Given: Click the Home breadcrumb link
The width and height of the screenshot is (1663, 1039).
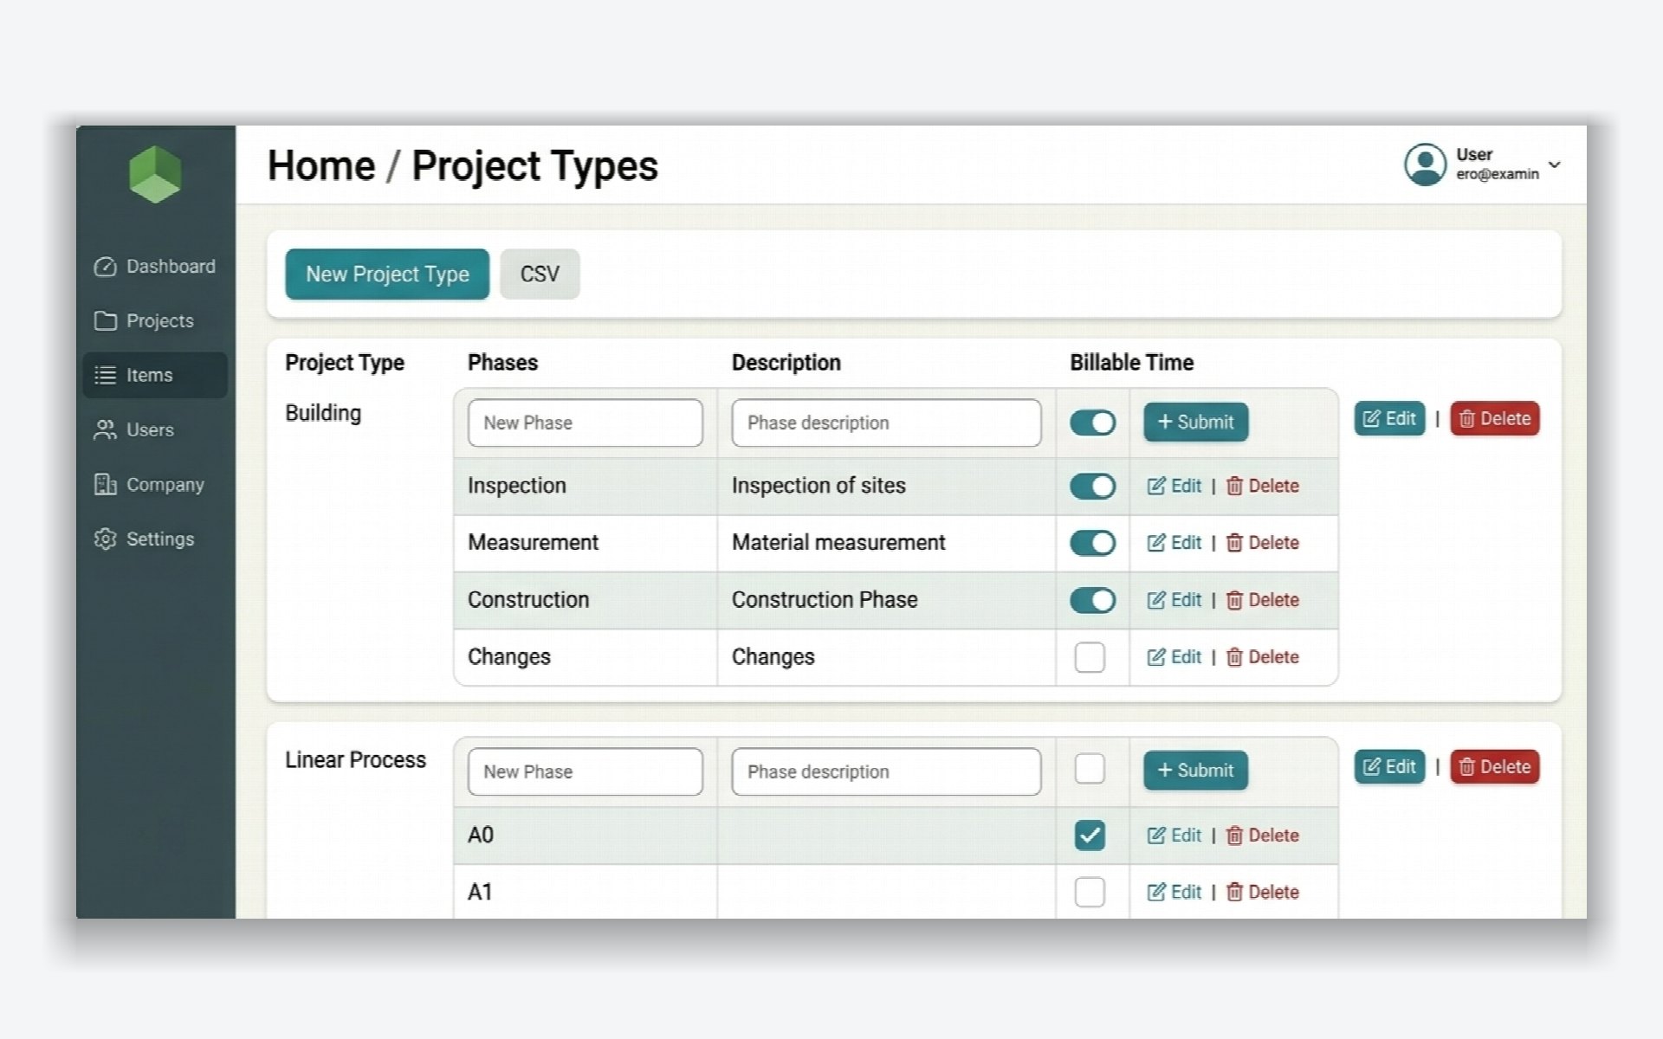Looking at the screenshot, I should point(321,165).
